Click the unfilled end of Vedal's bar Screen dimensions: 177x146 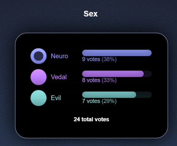[x=147, y=74]
